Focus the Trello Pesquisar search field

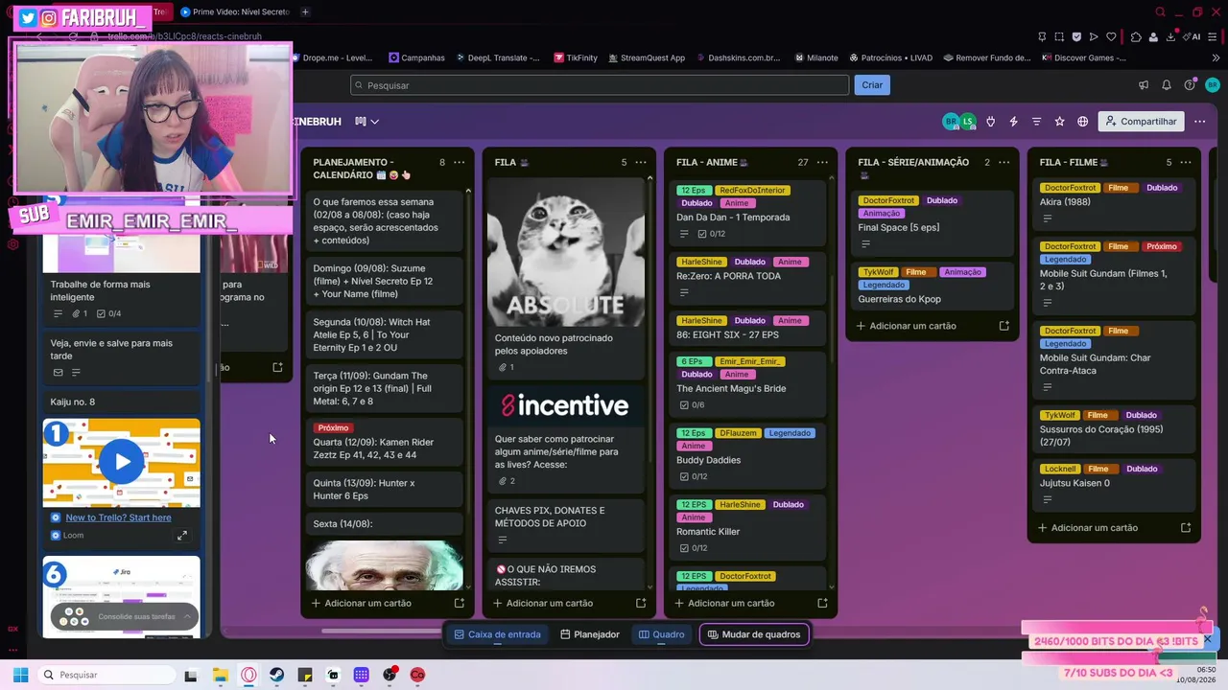pyautogui.click(x=600, y=85)
